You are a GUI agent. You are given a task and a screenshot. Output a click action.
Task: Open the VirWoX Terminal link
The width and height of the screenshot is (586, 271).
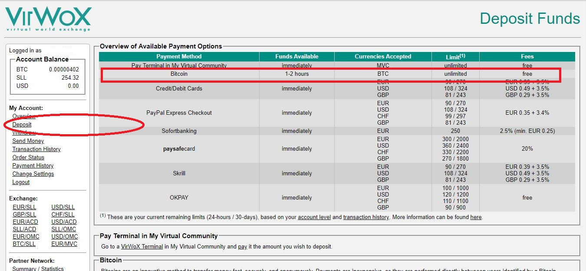coord(142,247)
